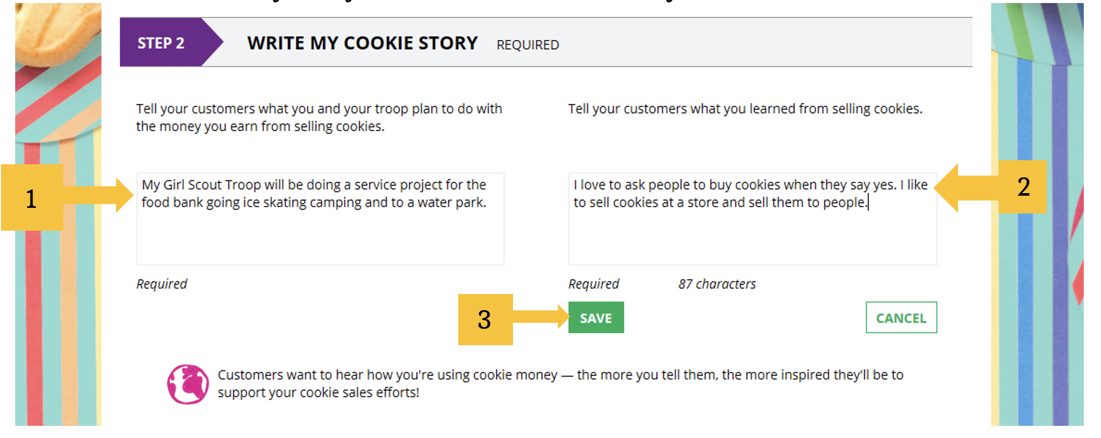
Task: Click the prompt about what you learned
Action: click(x=745, y=109)
